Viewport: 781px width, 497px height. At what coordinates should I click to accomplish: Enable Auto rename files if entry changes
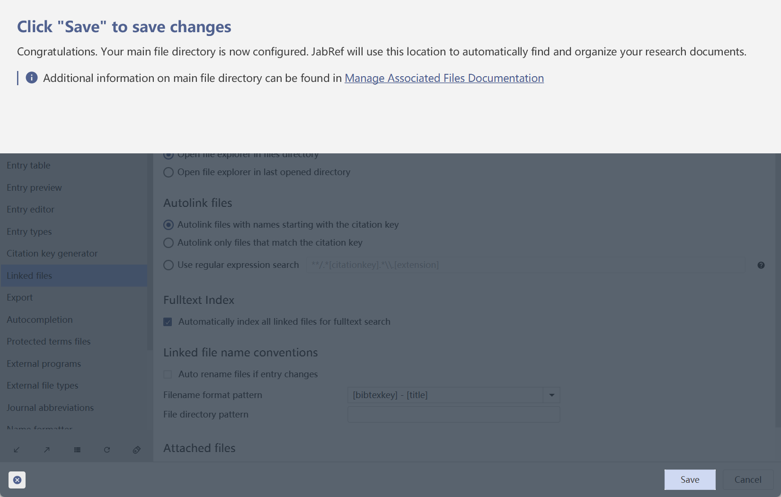pos(168,374)
